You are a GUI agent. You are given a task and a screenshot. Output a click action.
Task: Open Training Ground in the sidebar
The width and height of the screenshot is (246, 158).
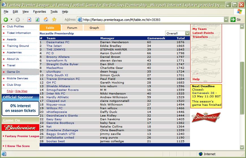point(18,46)
